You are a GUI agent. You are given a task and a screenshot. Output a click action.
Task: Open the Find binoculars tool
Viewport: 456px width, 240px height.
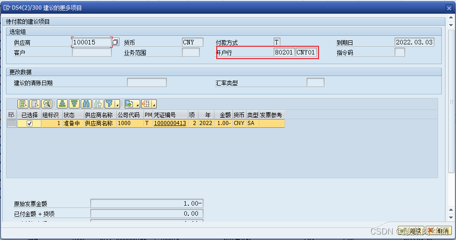coord(86,104)
